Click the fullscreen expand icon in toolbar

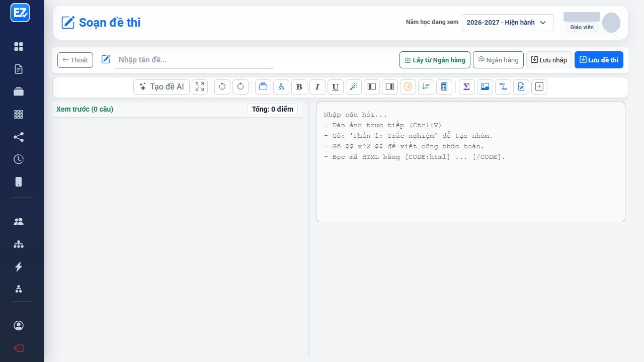tap(200, 86)
